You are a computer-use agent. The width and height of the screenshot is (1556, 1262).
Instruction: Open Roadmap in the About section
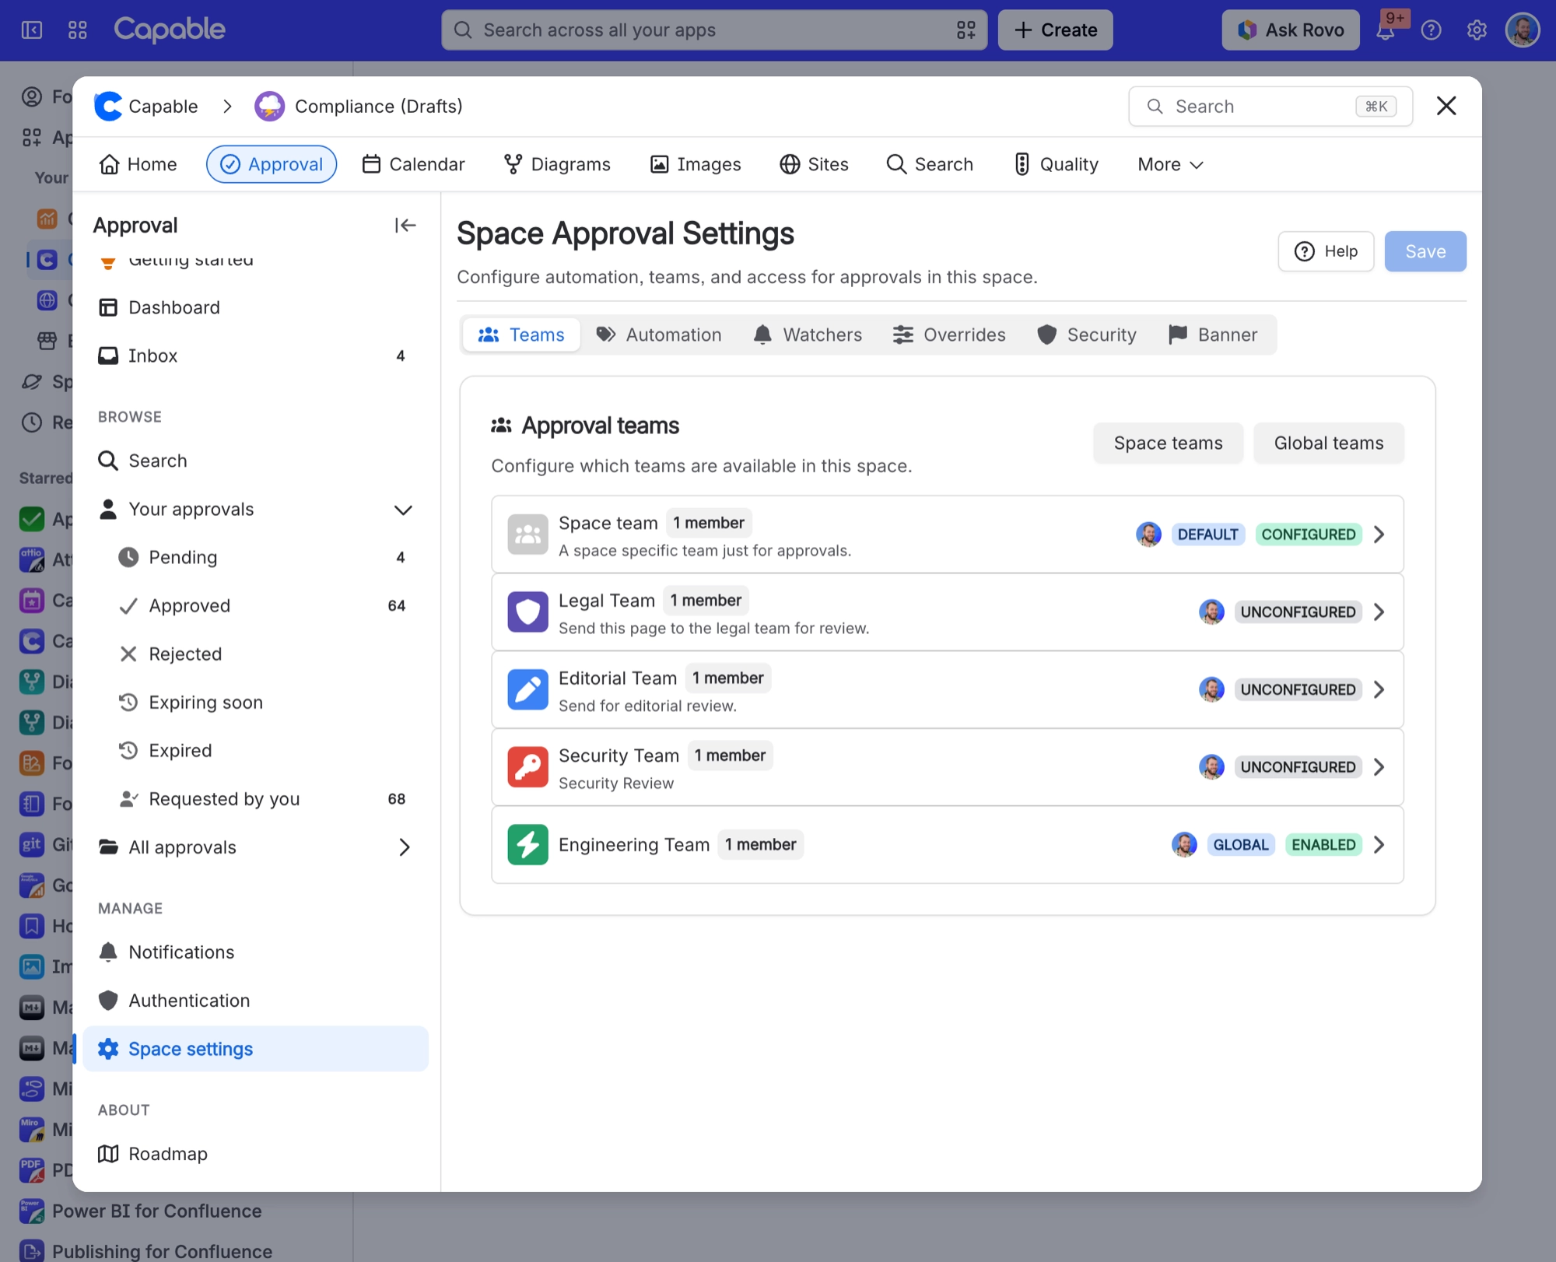[255, 1154]
